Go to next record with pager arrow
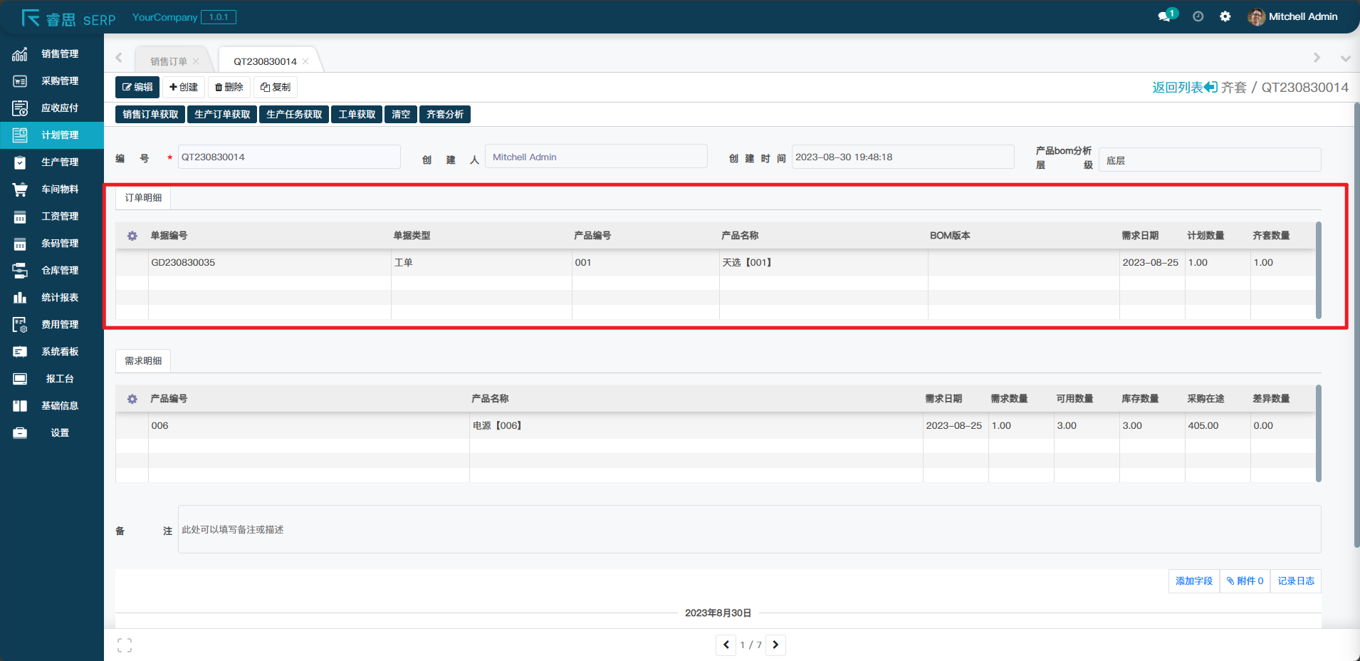Image resolution: width=1360 pixels, height=661 pixels. pos(775,645)
